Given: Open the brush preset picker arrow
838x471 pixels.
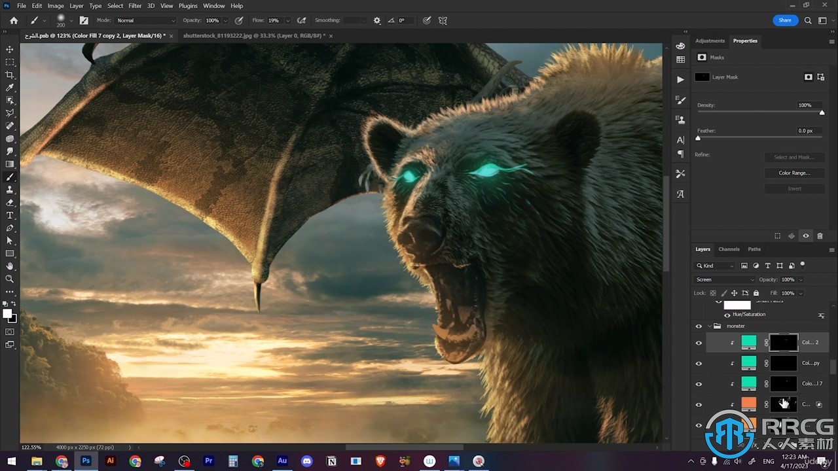Looking at the screenshot, I should tap(71, 20).
